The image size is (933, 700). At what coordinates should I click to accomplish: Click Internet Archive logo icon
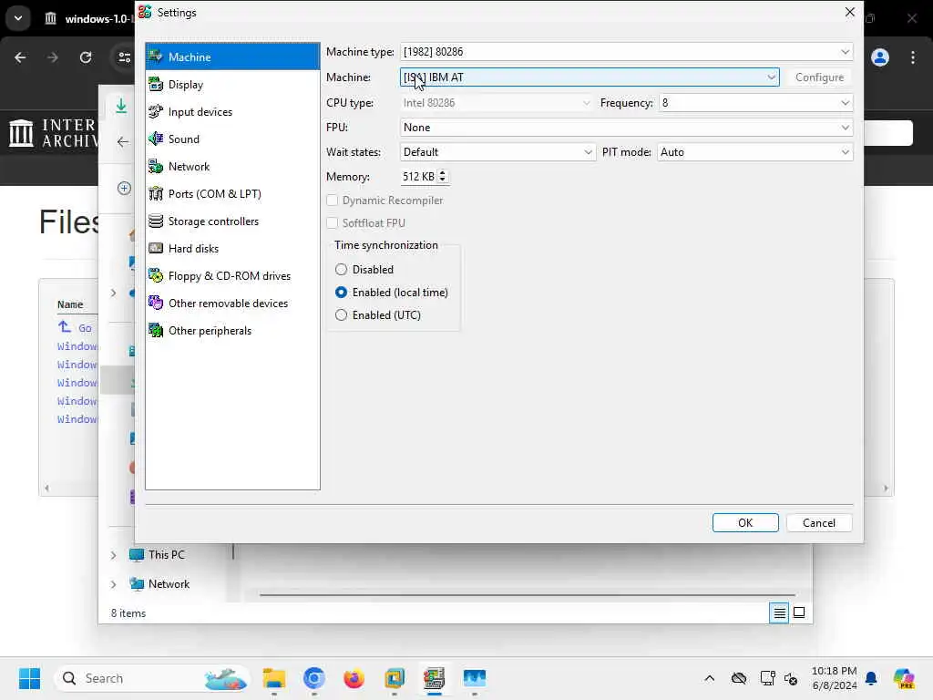22,133
